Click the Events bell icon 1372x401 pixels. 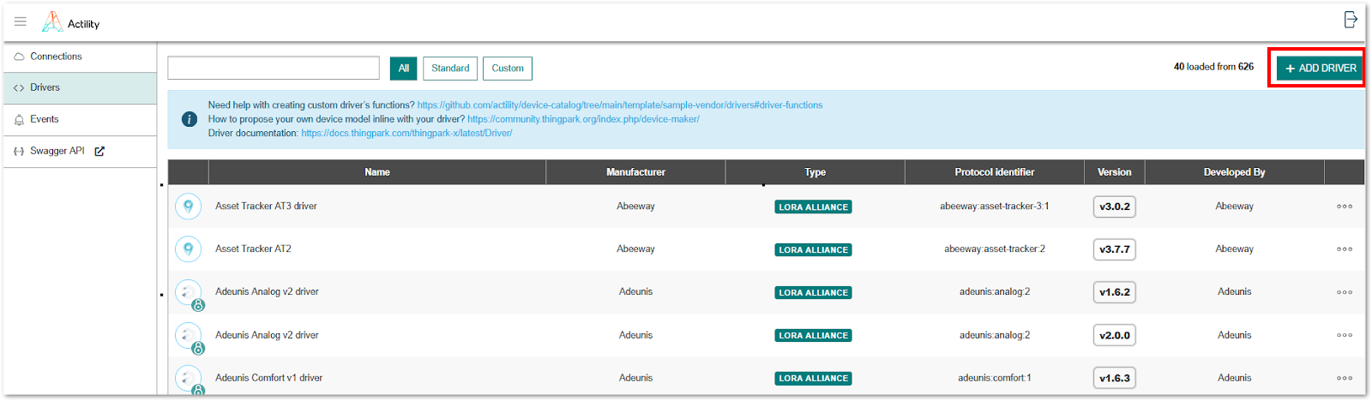point(19,120)
